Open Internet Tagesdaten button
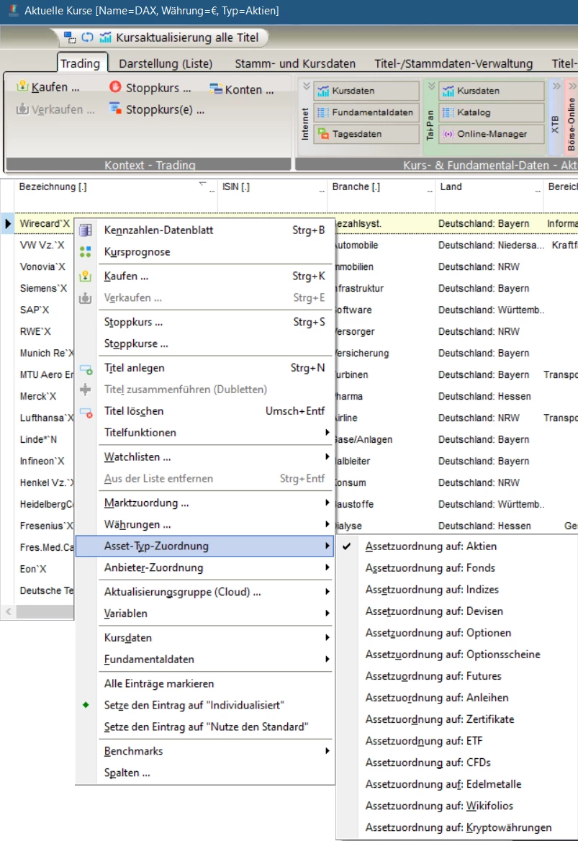This screenshot has height=841, width=578. (366, 133)
